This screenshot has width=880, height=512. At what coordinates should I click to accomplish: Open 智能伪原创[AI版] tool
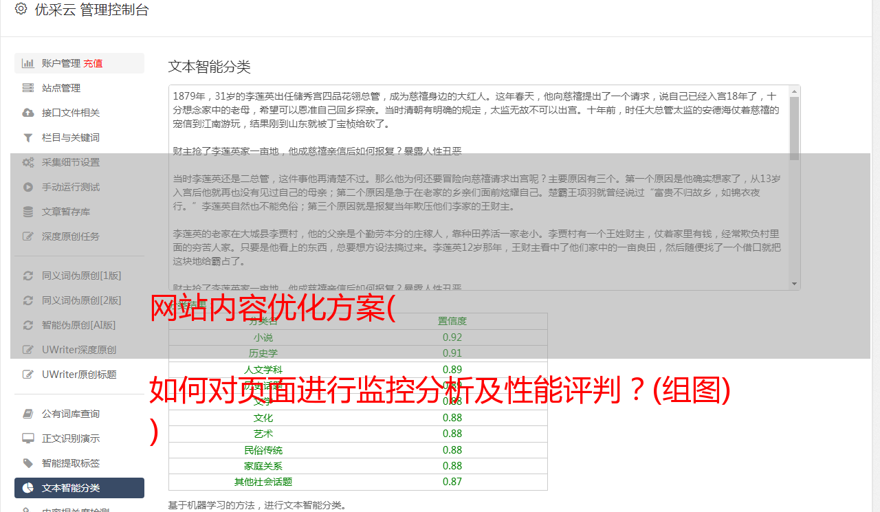coord(79,325)
